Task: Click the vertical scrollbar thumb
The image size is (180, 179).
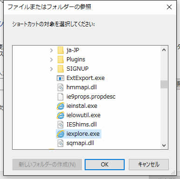Action: click(x=164, y=84)
